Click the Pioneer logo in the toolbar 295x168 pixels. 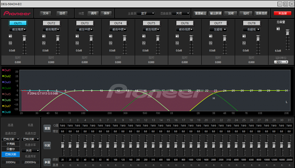(17, 13)
